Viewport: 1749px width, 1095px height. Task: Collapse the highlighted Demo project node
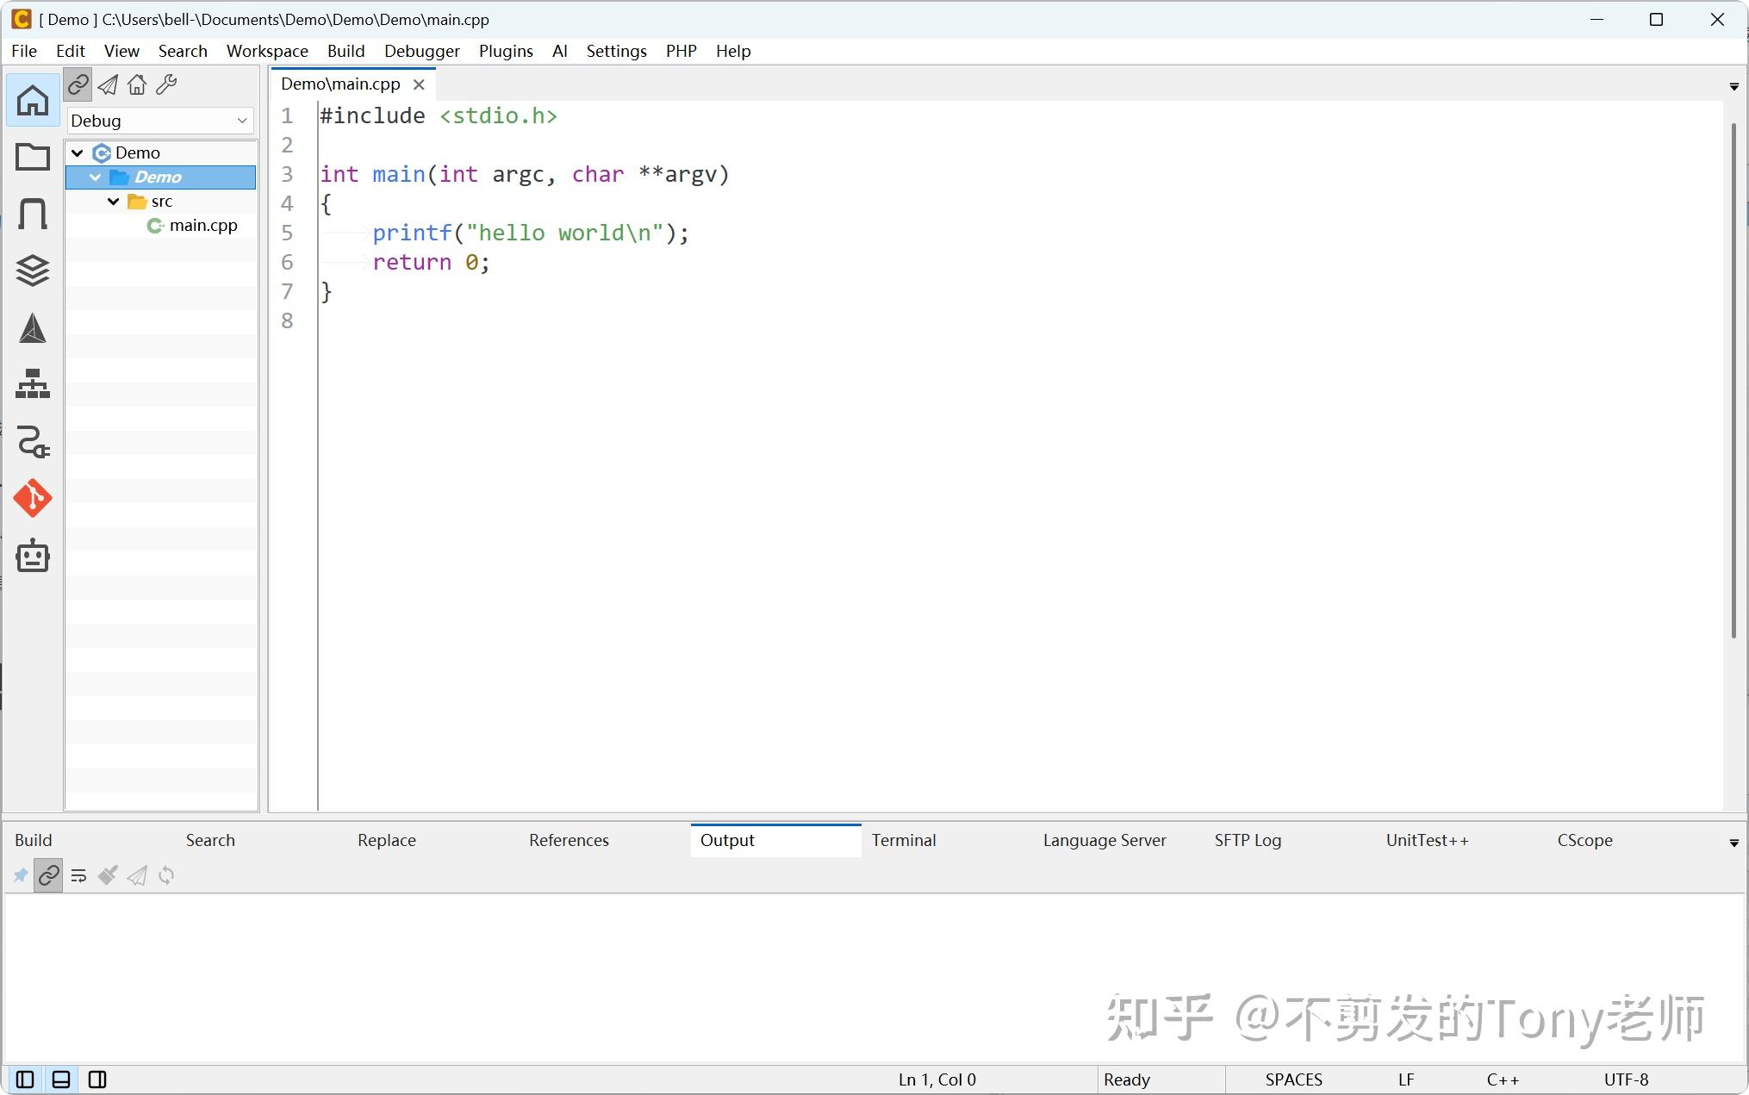pyautogui.click(x=95, y=177)
